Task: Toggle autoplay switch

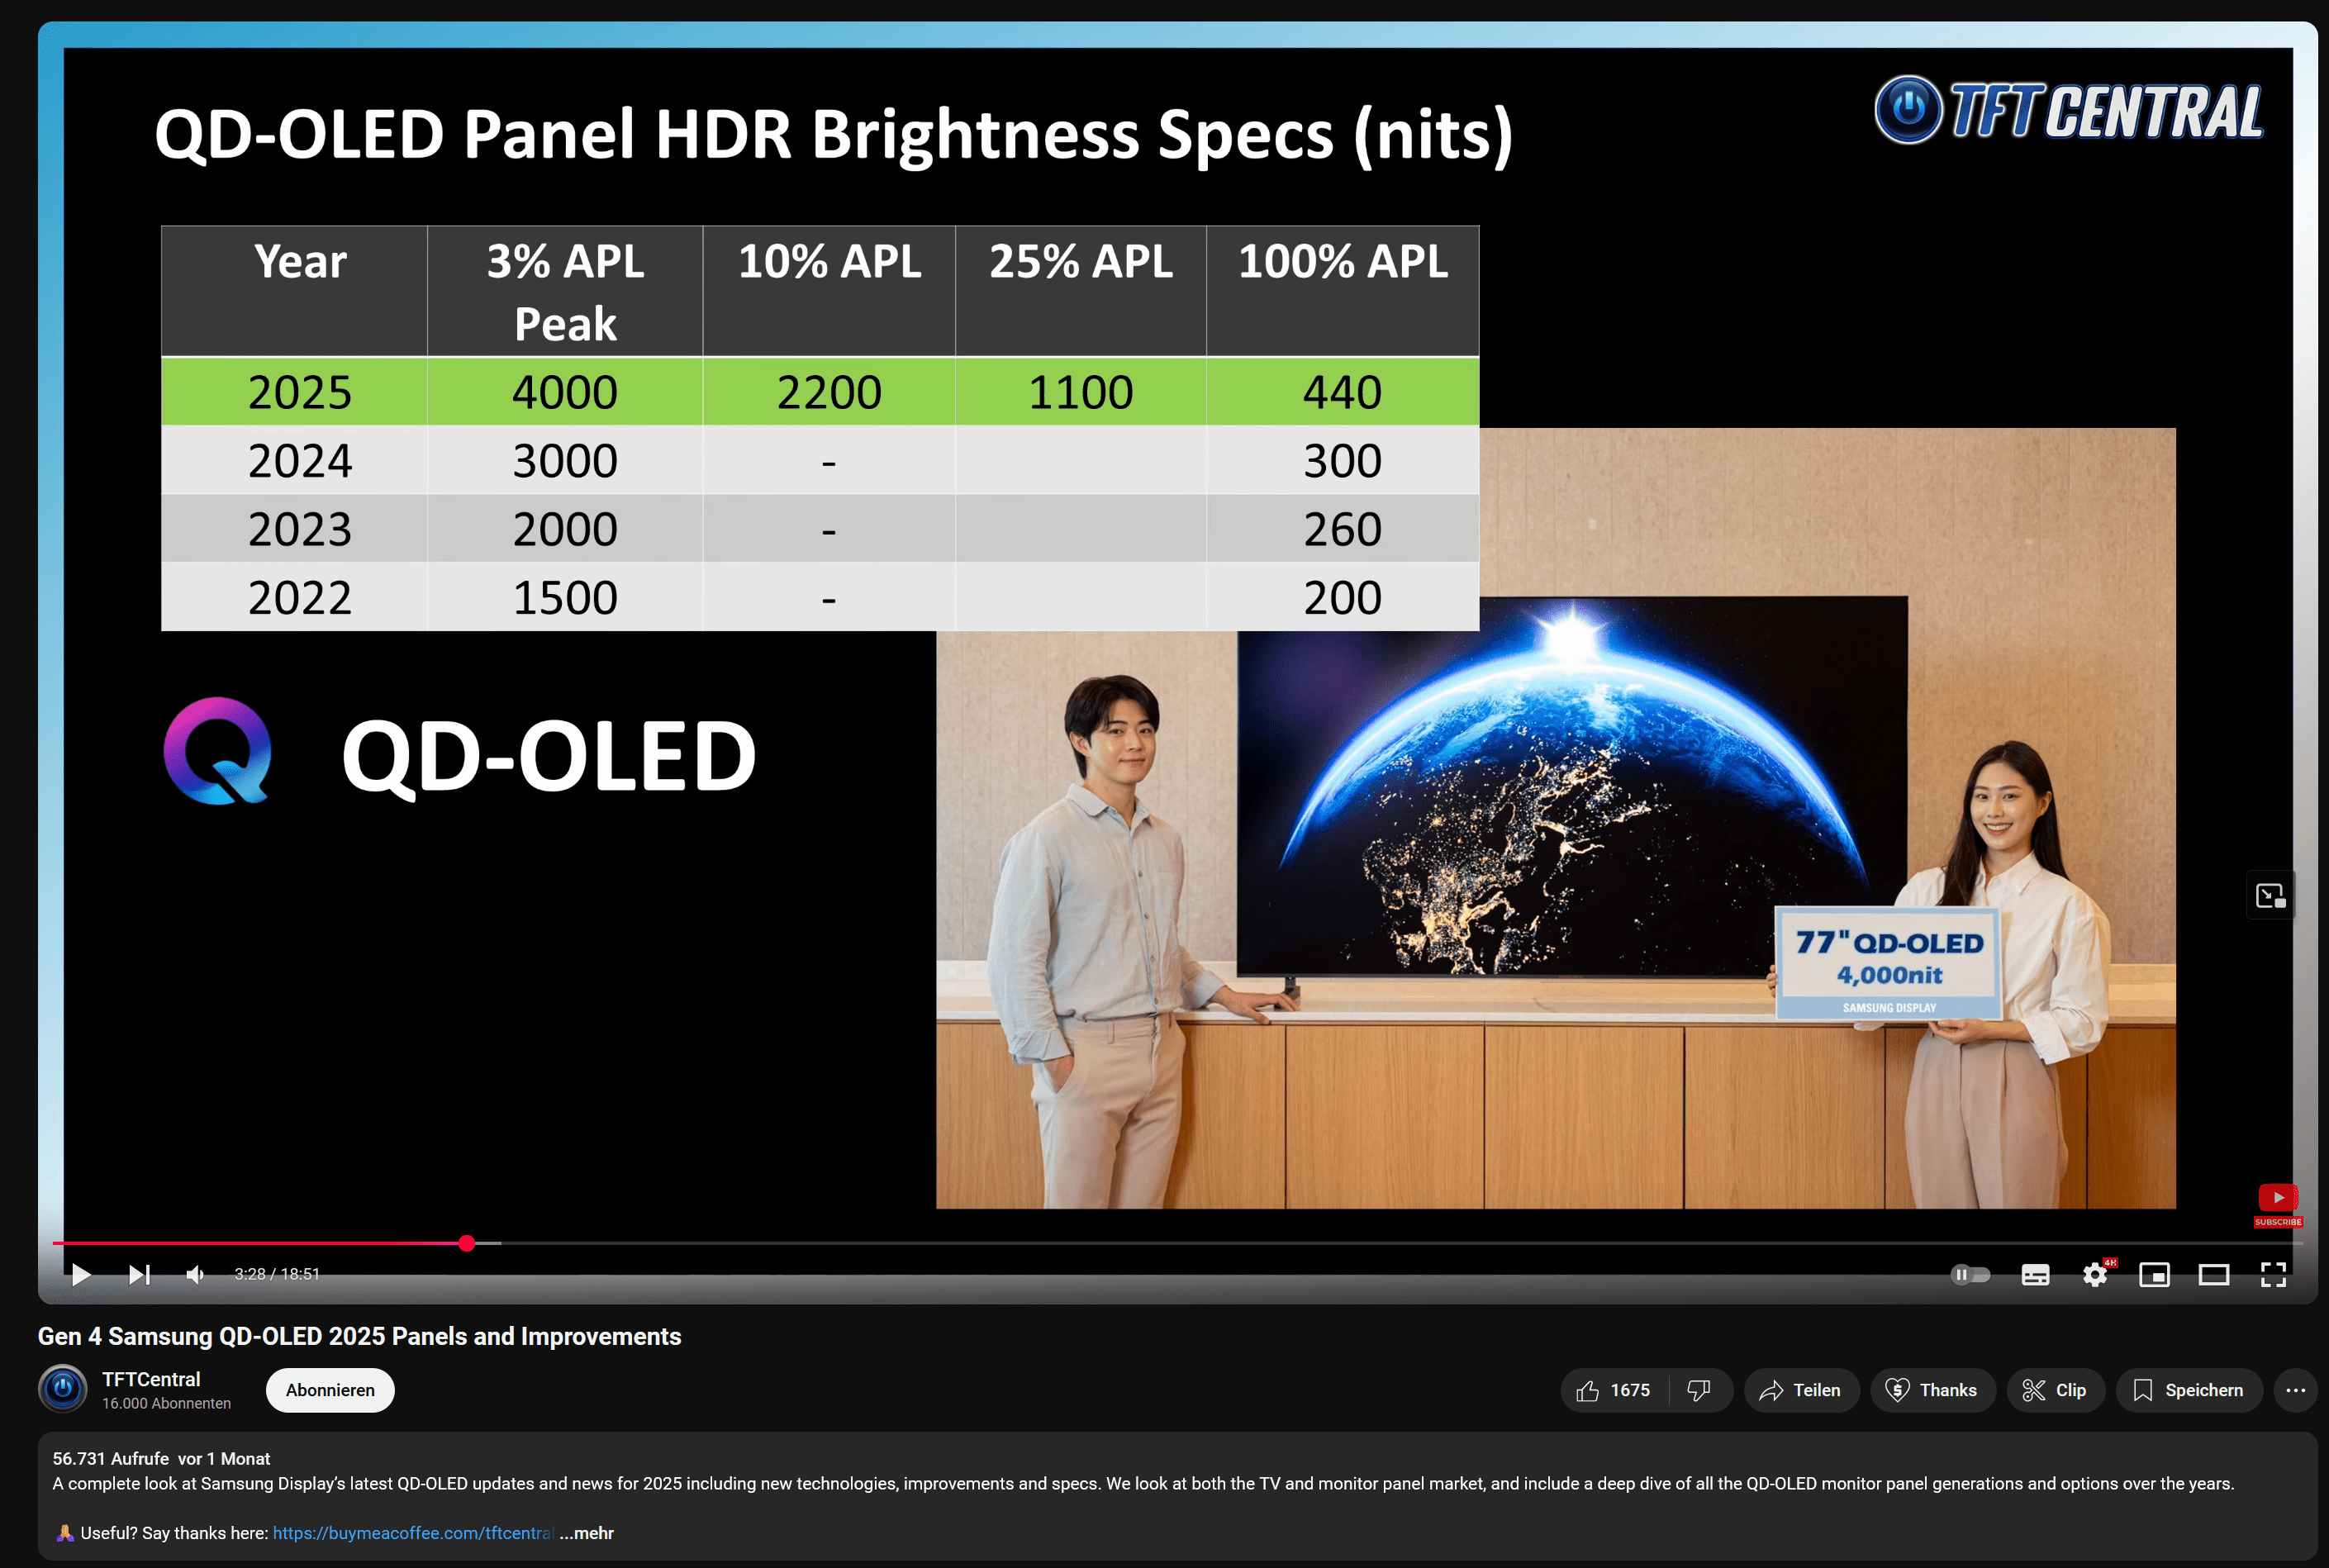Action: pyautogui.click(x=1970, y=1274)
